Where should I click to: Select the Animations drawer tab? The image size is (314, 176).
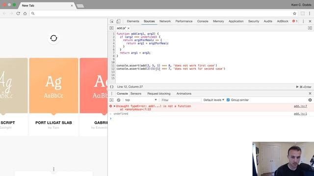[184, 93]
